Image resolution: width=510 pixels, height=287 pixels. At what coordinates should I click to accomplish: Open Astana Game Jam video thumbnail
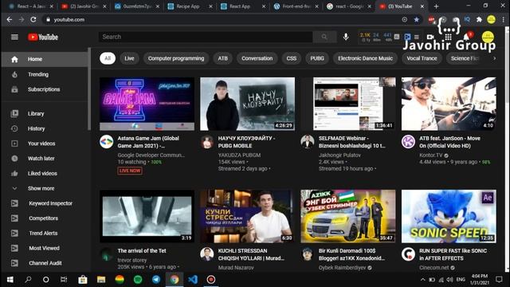[147, 104]
